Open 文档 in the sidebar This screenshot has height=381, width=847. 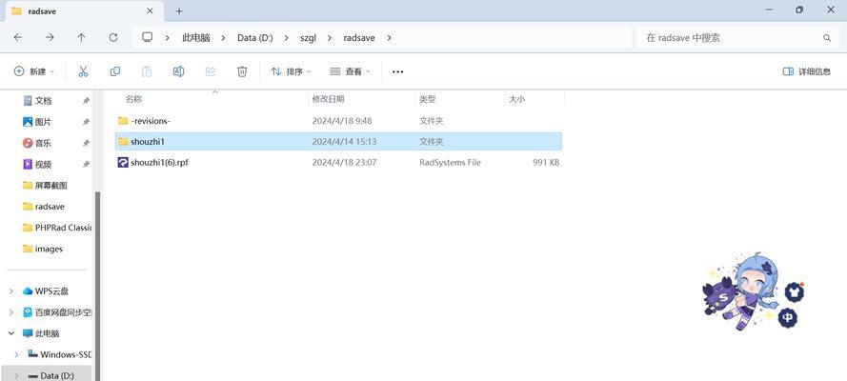43,101
